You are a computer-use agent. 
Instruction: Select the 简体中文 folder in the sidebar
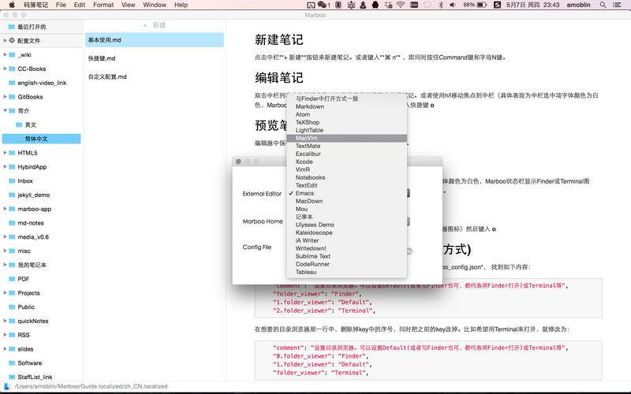coord(42,139)
